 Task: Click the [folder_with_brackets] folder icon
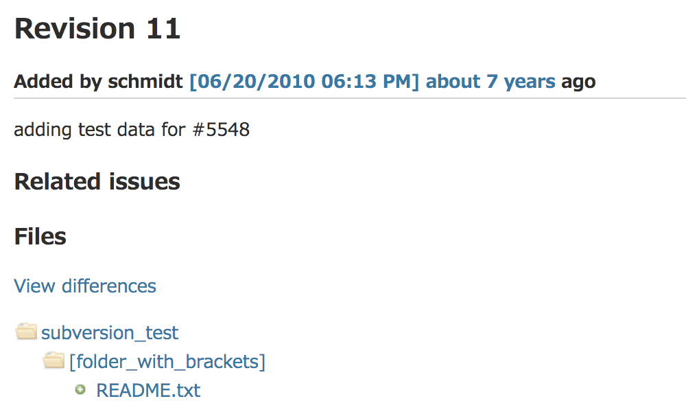[54, 360]
